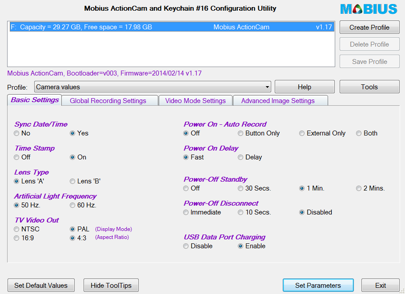Select the F: drive Mobius ActionCam entry

pos(172,27)
